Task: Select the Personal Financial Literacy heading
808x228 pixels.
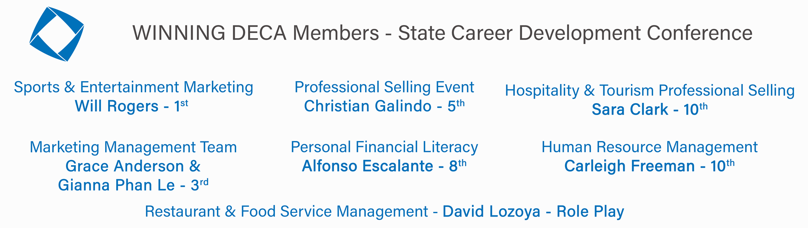Action: pyautogui.click(x=384, y=147)
